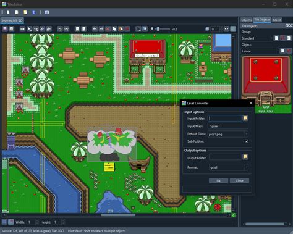293x234 pixels.
Task: Click the Width value field
Action: tap(30, 222)
